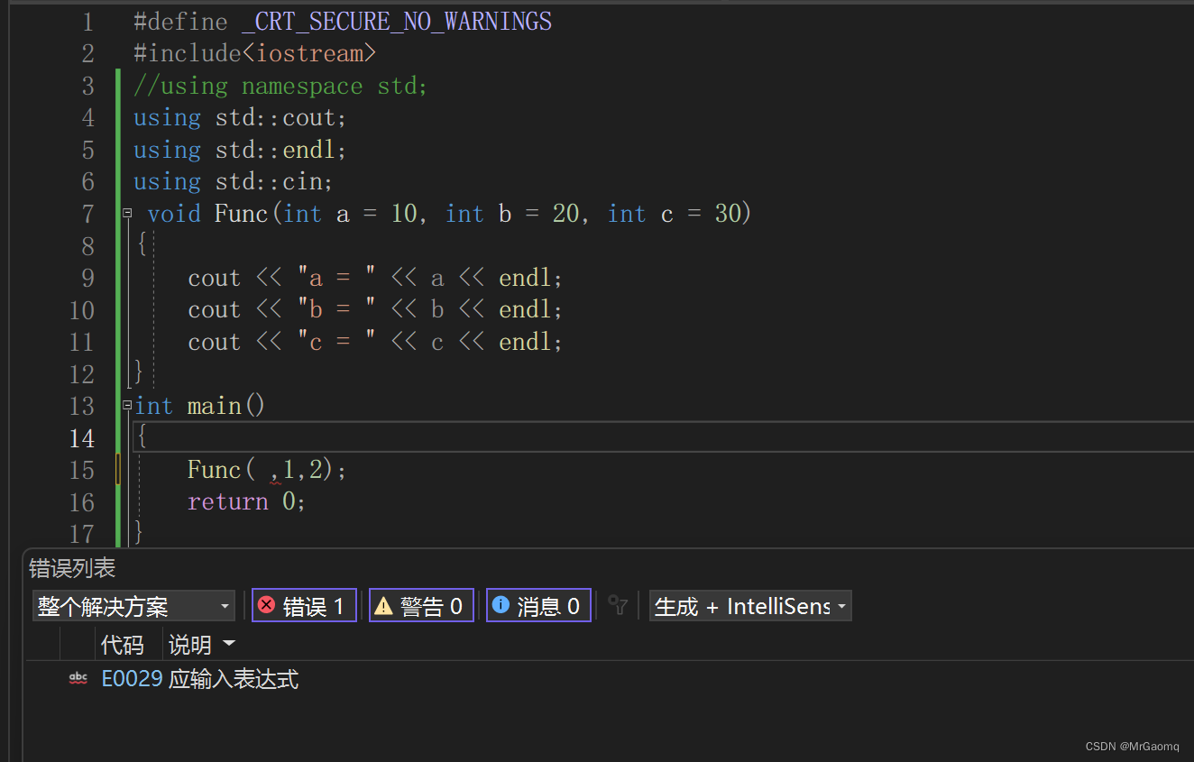This screenshot has width=1194, height=762.
Task: Click on 'using std::cin;' line
Action: click(234, 182)
